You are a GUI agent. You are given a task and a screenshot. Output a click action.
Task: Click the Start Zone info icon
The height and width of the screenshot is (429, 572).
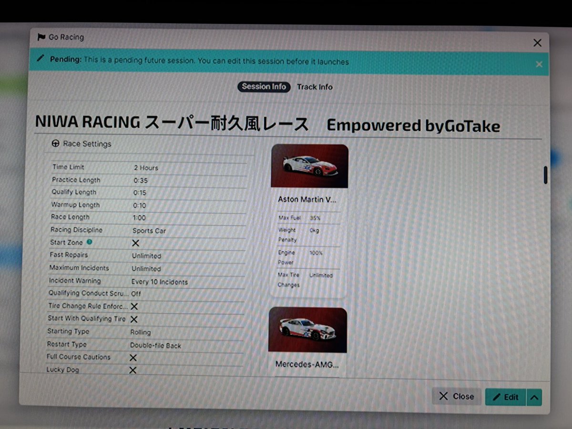pos(89,242)
